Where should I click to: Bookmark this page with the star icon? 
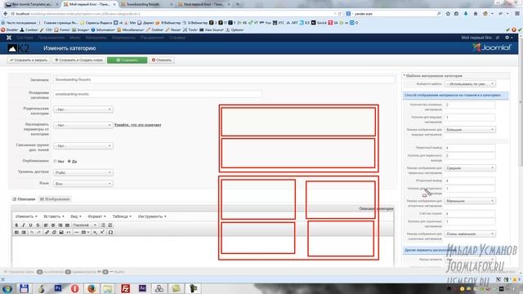[448, 14]
